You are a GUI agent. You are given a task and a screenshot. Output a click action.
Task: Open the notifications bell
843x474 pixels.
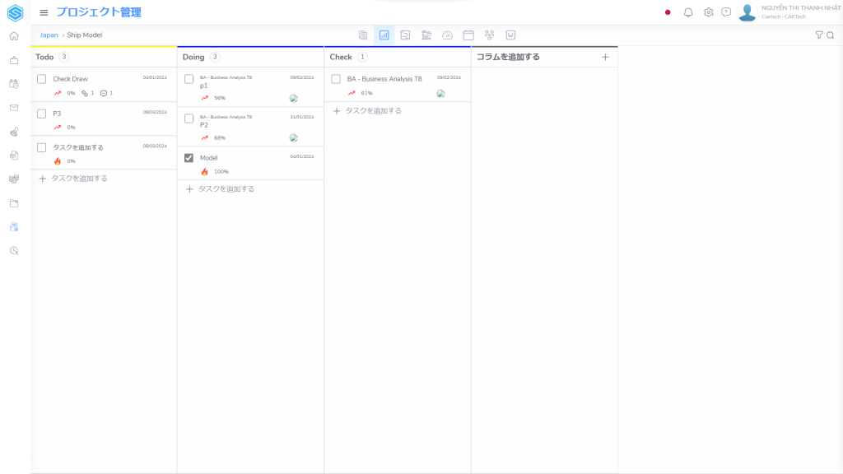688,12
